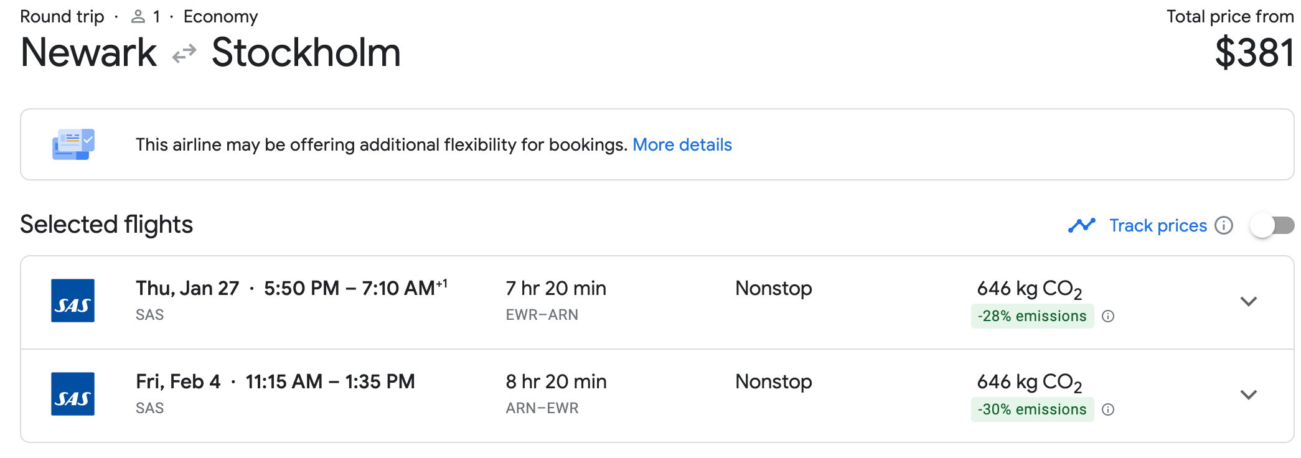Expand the Thu, Jan 27 flight details

point(1248,302)
